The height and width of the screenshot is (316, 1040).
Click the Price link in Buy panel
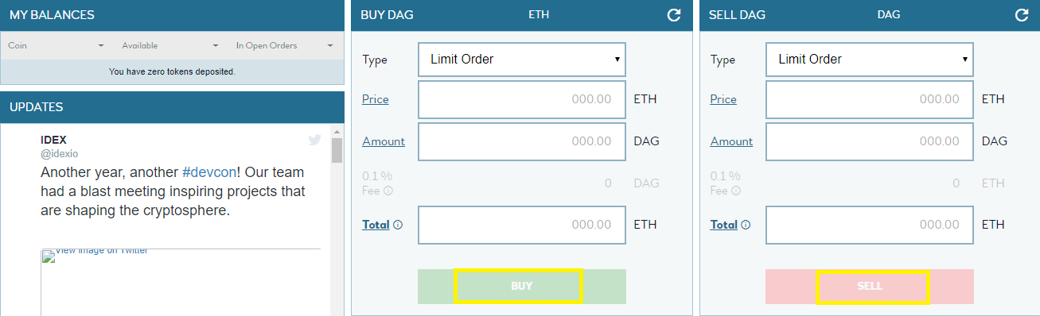376,99
